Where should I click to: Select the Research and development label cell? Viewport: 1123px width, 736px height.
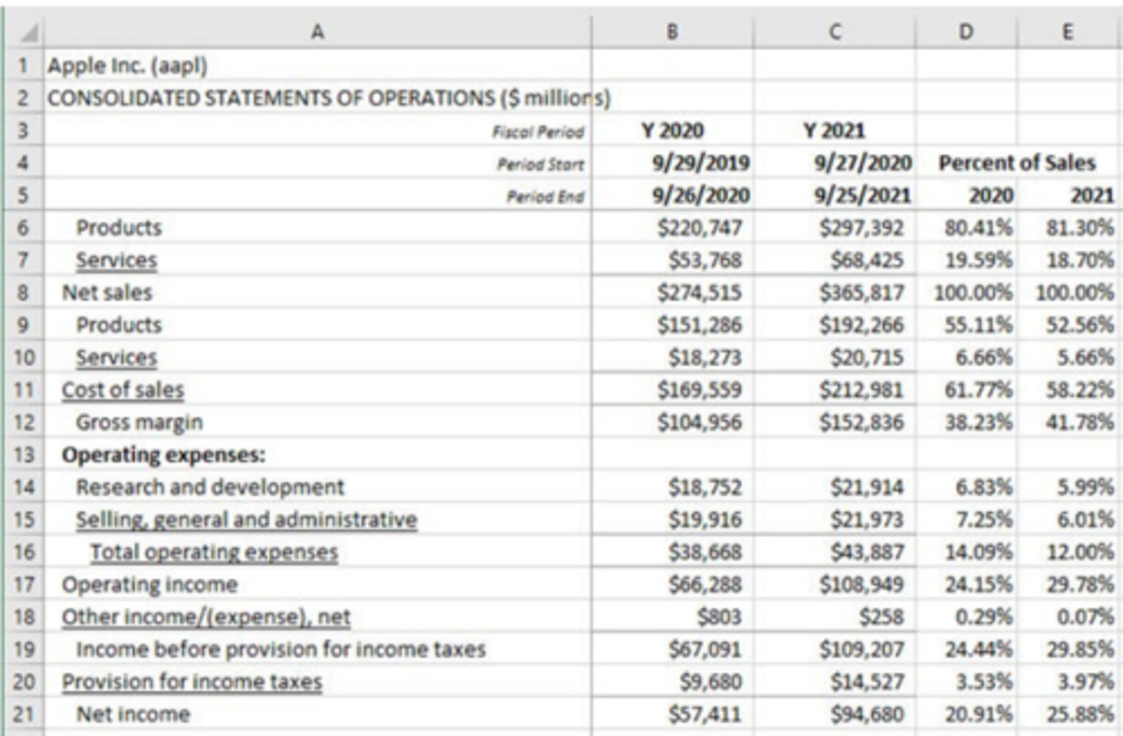(210, 487)
